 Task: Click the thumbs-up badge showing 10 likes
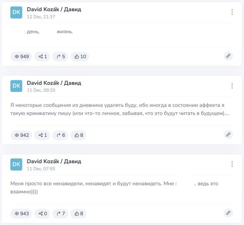pos(80,57)
